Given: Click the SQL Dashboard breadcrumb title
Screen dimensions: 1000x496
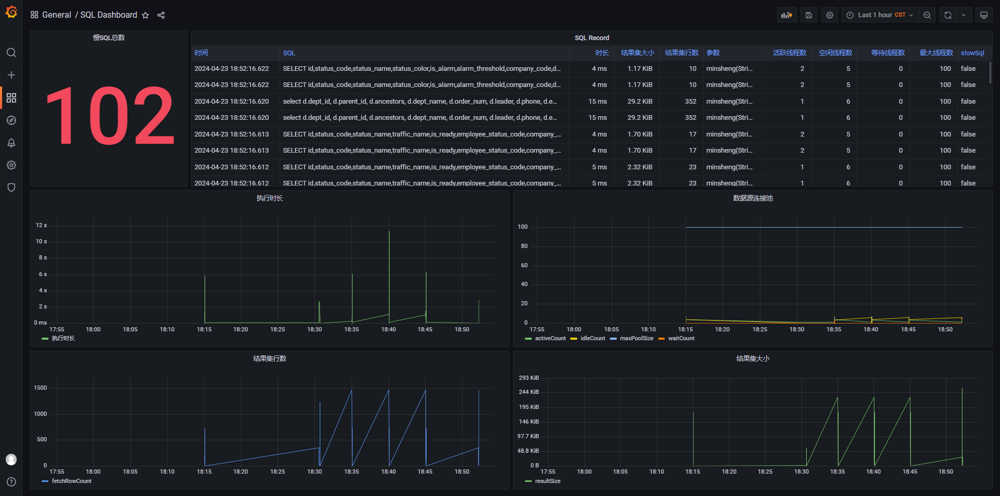Looking at the screenshot, I should point(109,15).
